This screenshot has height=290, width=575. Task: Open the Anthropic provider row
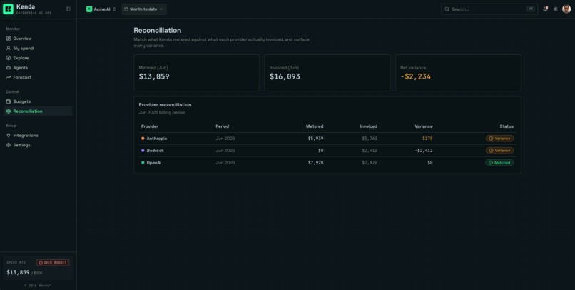point(327,139)
